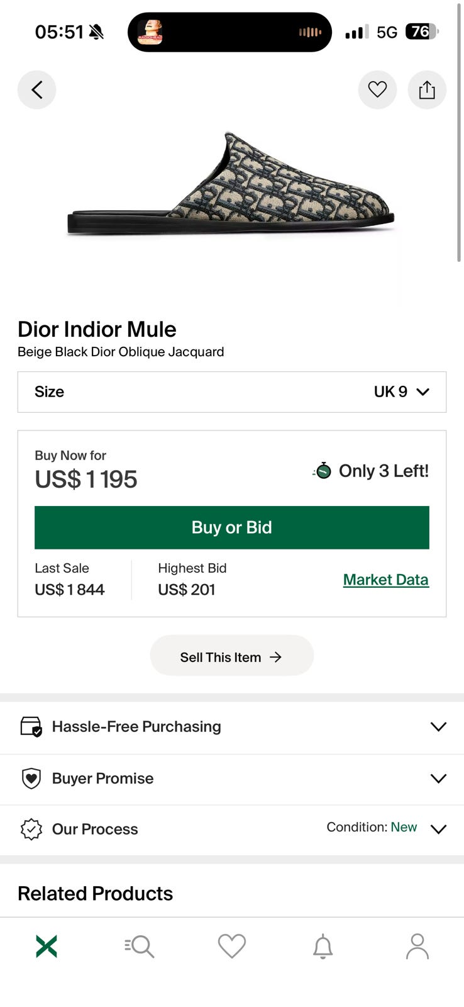The image size is (464, 1007).
Task: Expand the Our Process section chevron
Action: (x=438, y=829)
